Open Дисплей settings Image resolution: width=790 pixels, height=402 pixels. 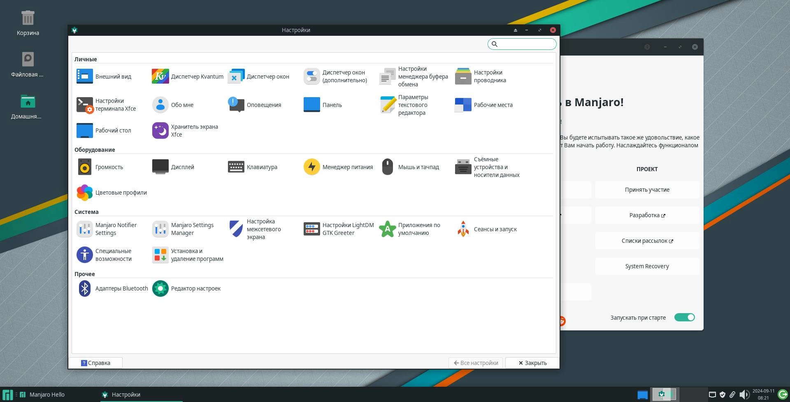pyautogui.click(x=173, y=167)
